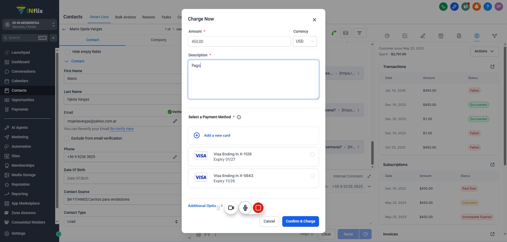Open the Payments dollar-sign icon in the right panel

(x=477, y=36)
